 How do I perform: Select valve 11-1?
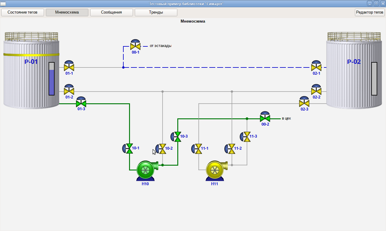(x=197, y=148)
